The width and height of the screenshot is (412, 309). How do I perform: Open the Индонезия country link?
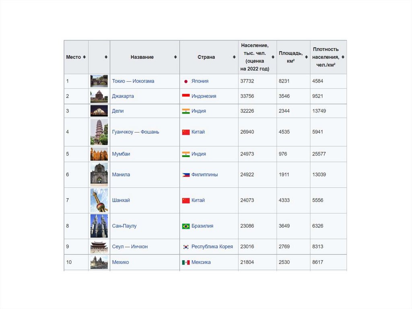point(204,96)
